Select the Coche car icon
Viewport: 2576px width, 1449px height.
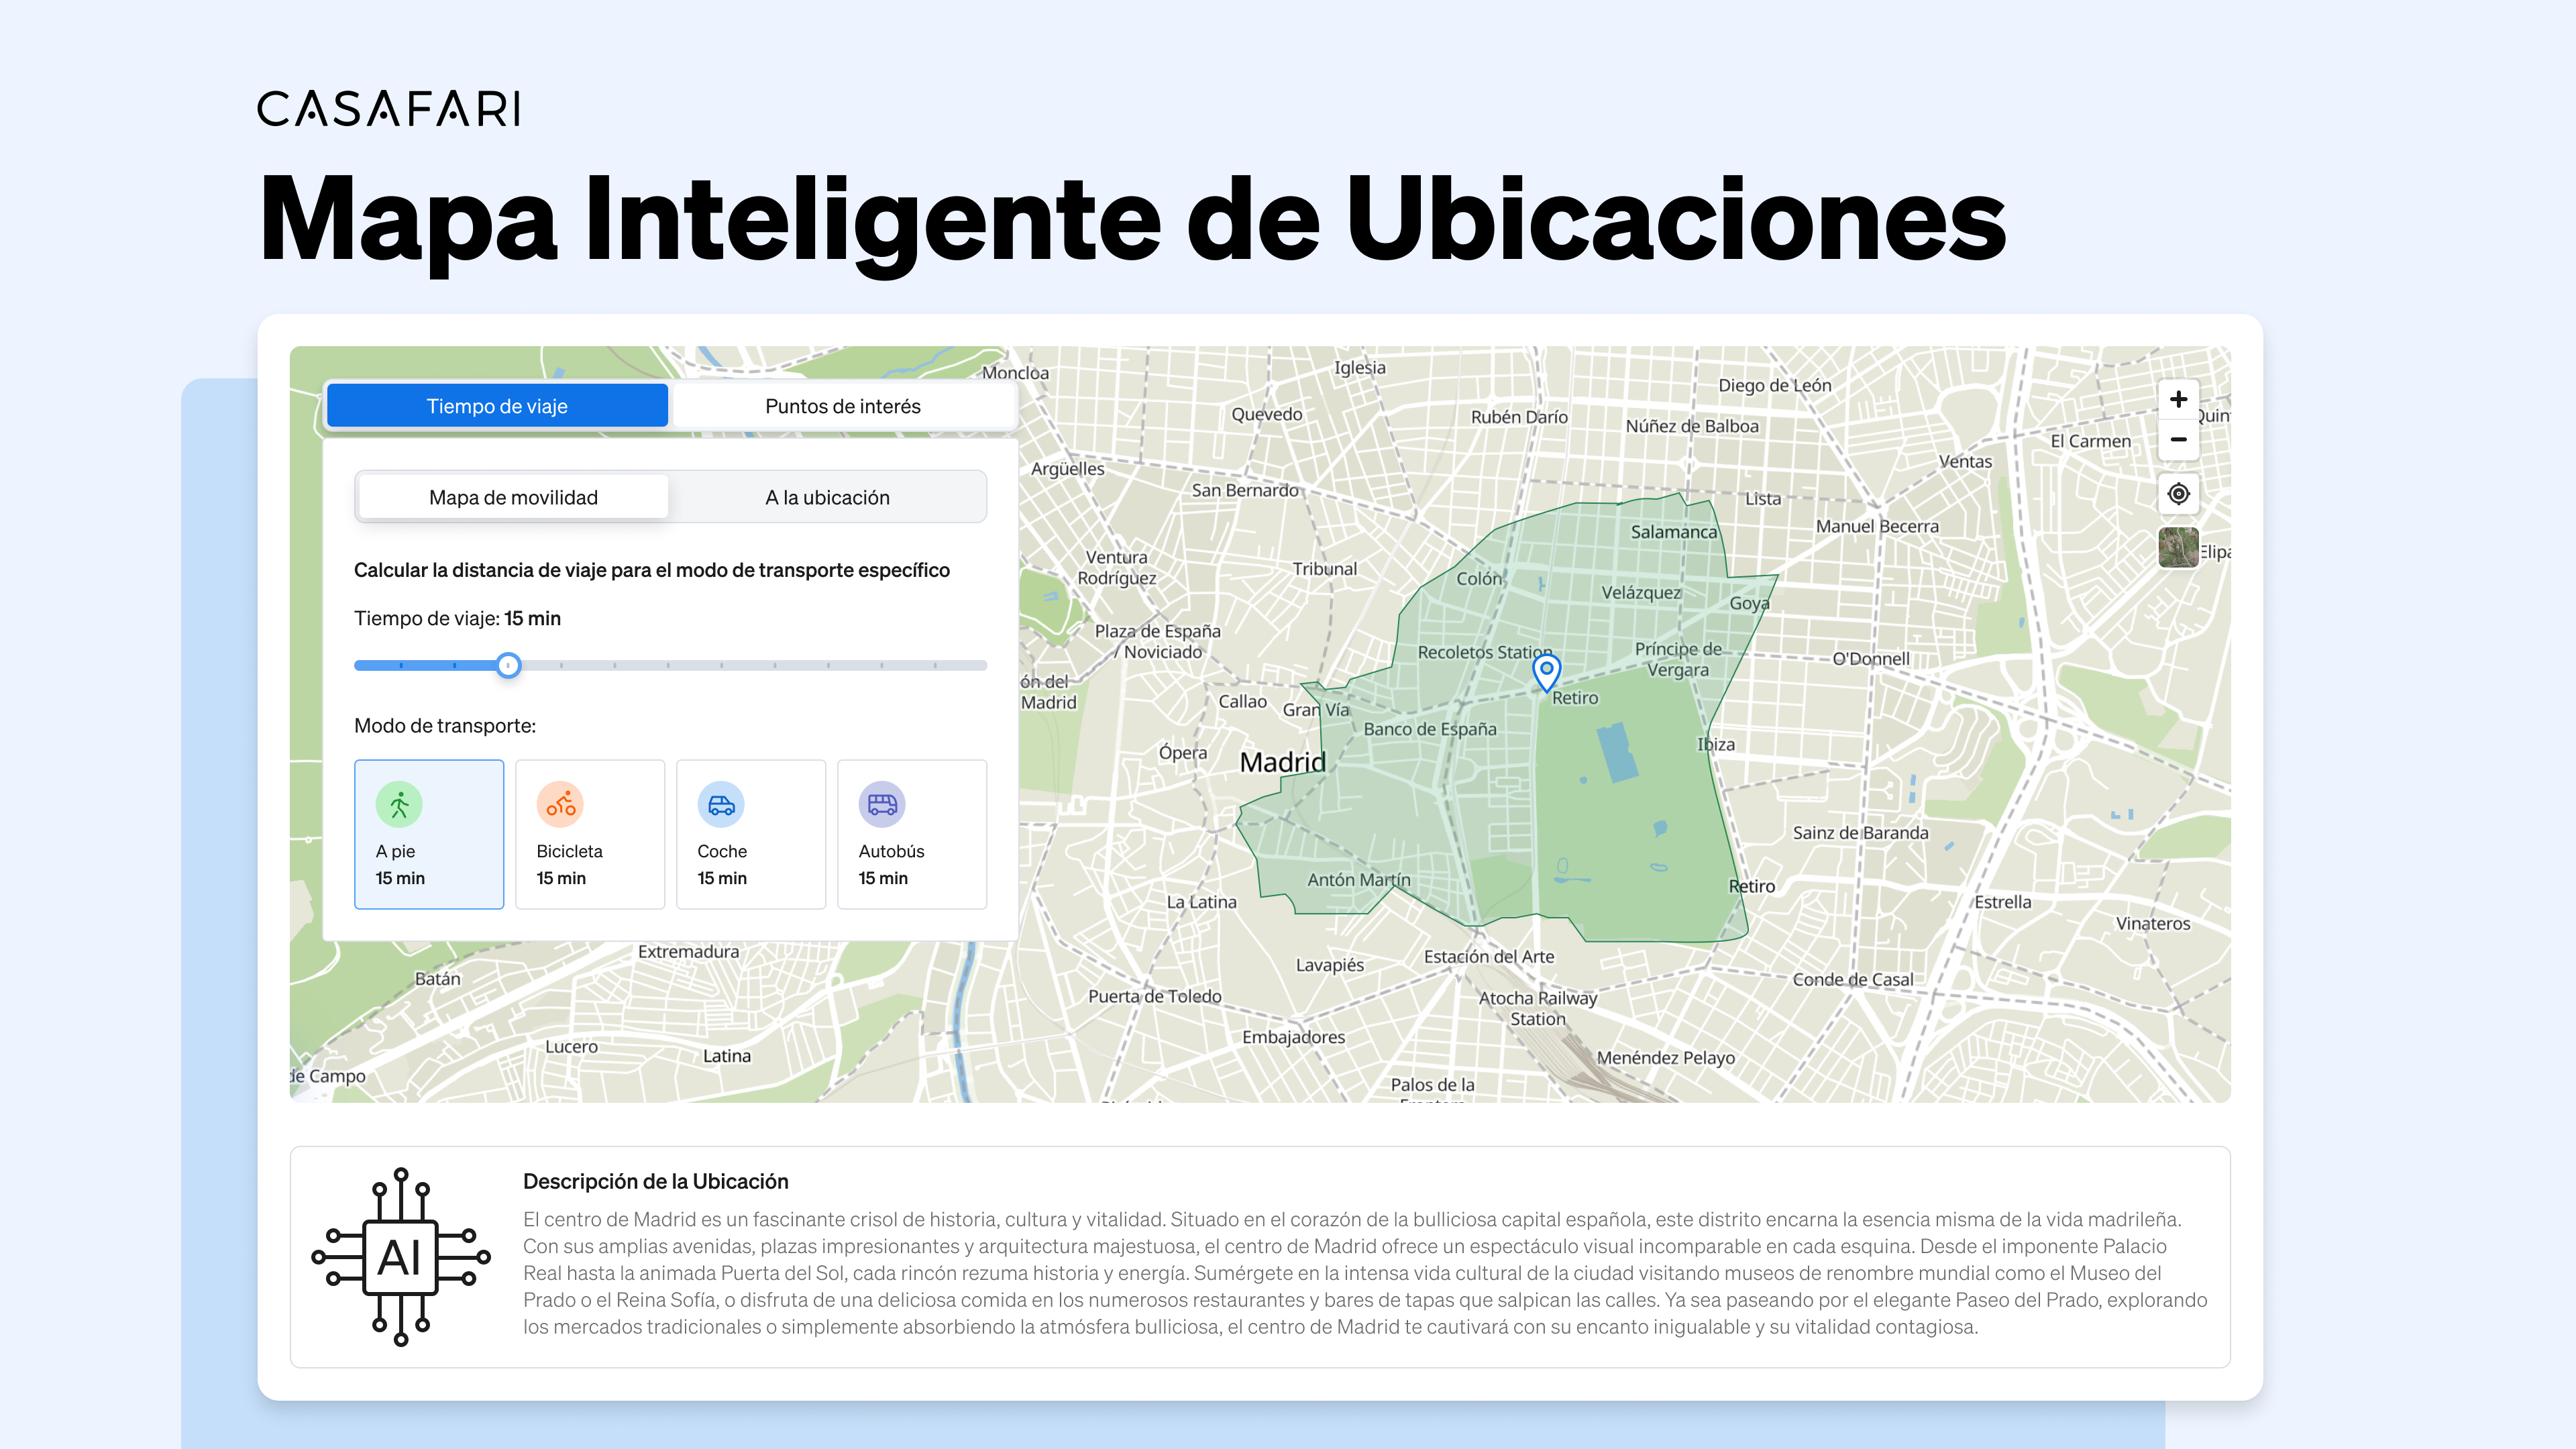click(x=721, y=804)
